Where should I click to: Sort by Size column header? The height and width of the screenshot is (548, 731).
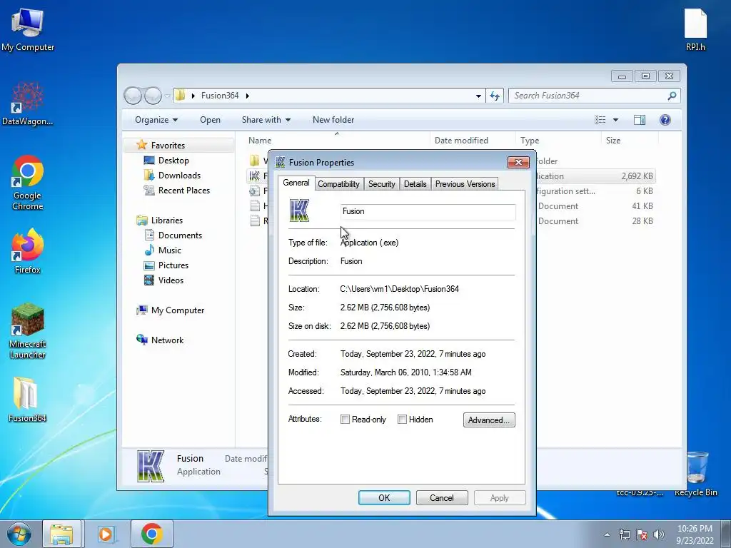coord(630,141)
